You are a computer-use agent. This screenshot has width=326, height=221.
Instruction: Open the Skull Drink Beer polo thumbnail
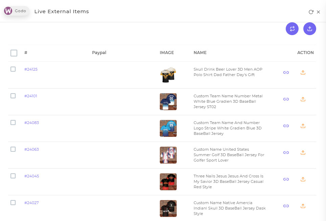168,75
